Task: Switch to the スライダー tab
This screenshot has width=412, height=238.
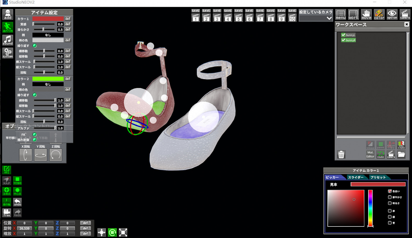Action: click(356, 177)
